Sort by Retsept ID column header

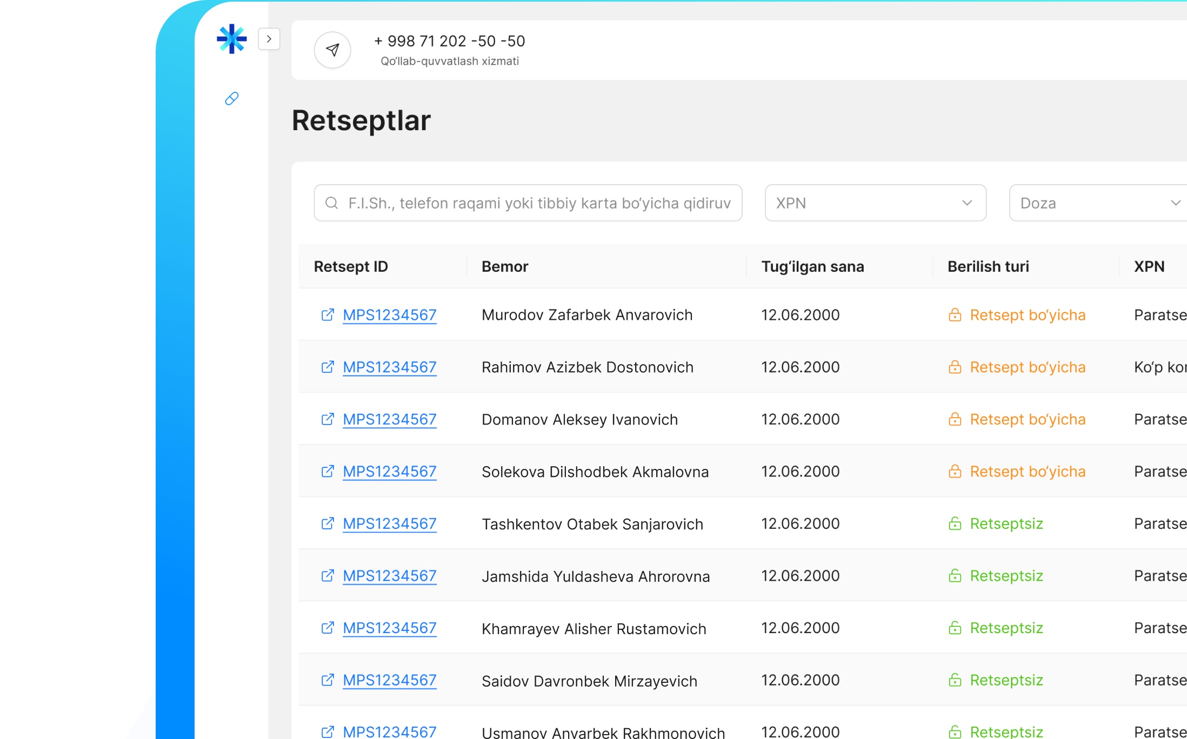coord(351,266)
